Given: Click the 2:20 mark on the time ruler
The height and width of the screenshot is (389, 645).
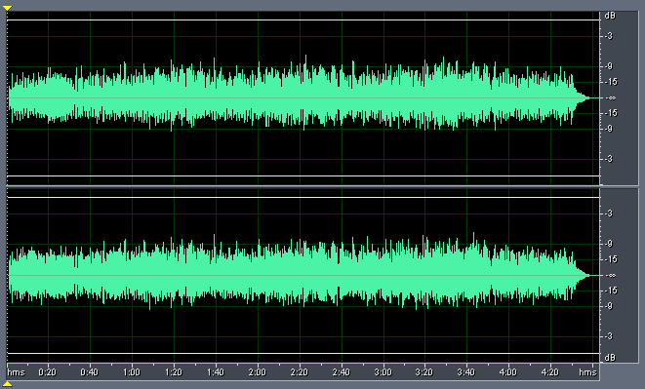Looking at the screenshot, I should coord(299,372).
